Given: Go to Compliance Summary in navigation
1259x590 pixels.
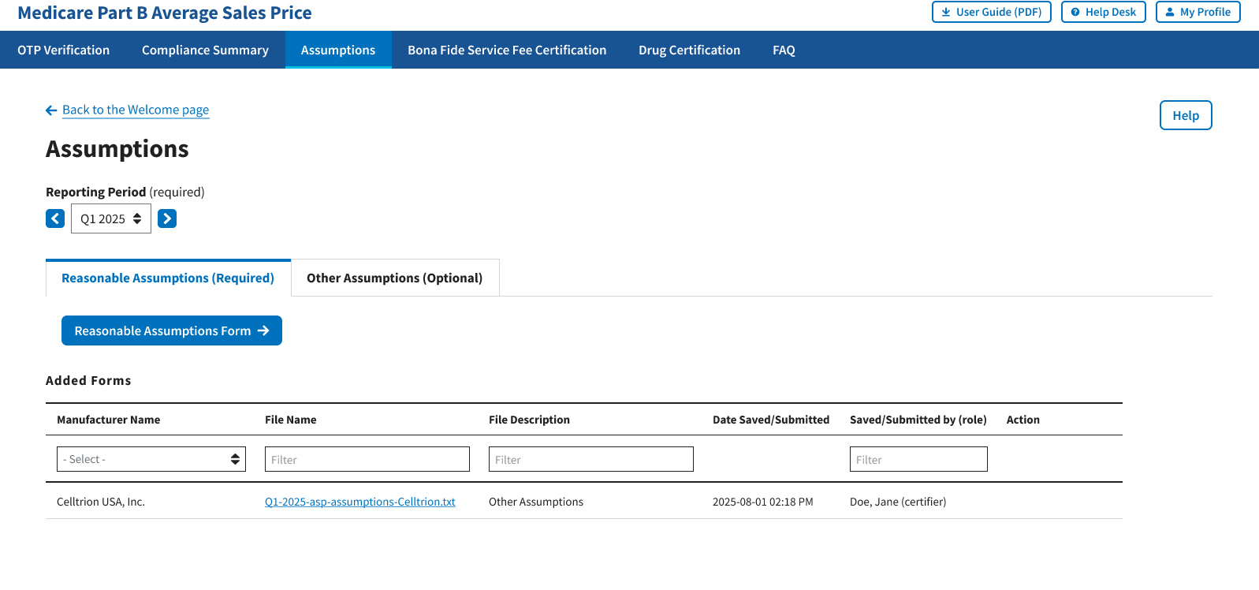Looking at the screenshot, I should 205,50.
